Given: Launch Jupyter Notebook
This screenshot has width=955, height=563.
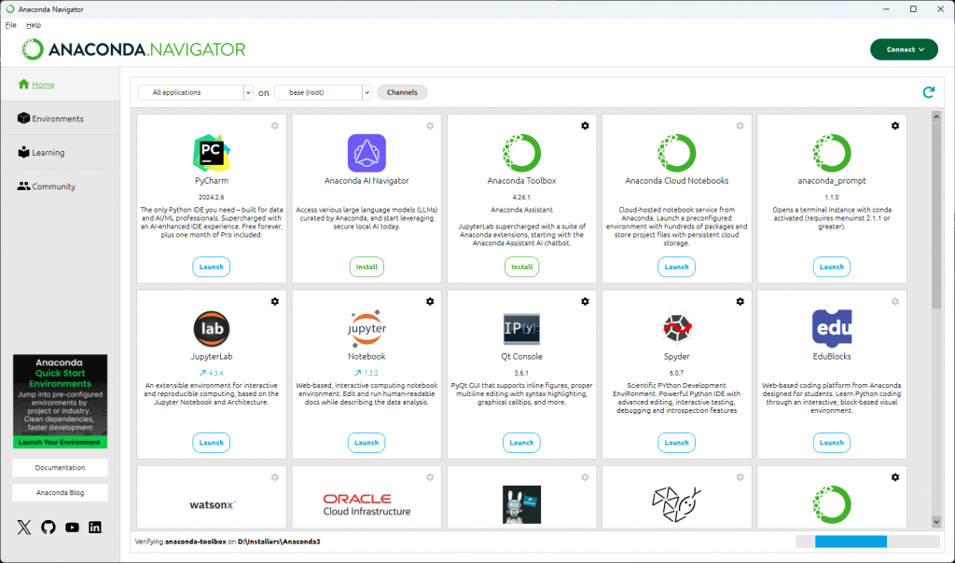Looking at the screenshot, I should tap(367, 443).
